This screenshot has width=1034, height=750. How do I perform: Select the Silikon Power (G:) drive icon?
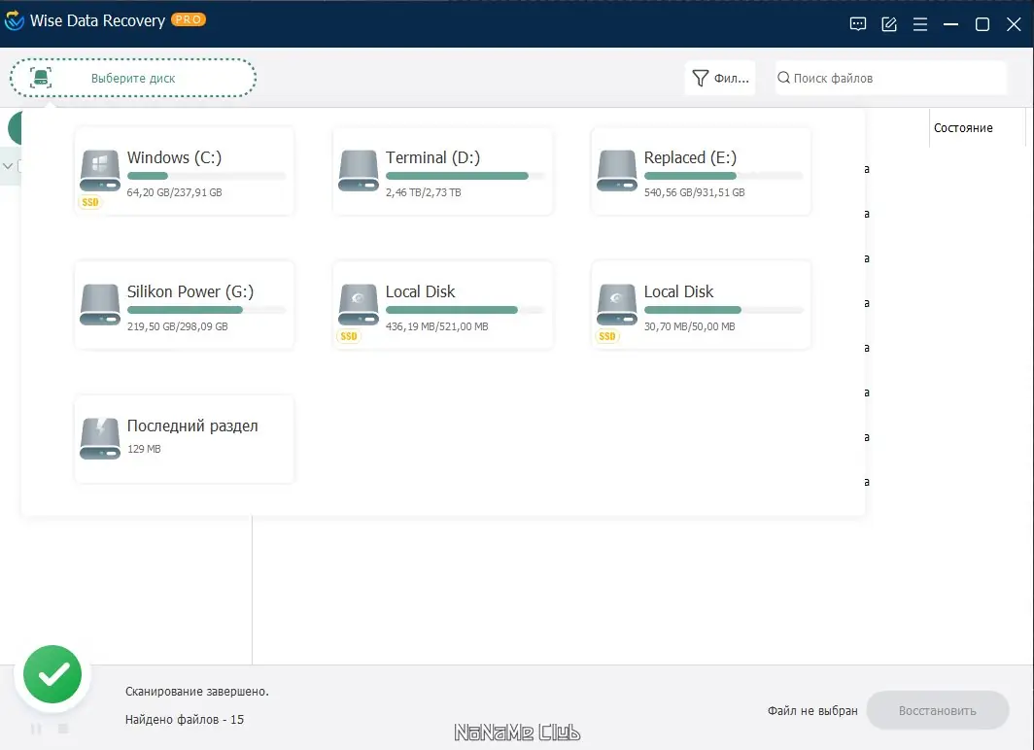coord(99,304)
